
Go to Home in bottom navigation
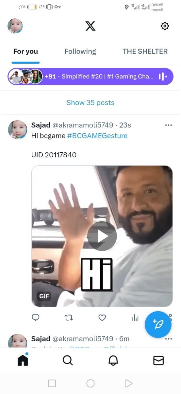point(23,360)
